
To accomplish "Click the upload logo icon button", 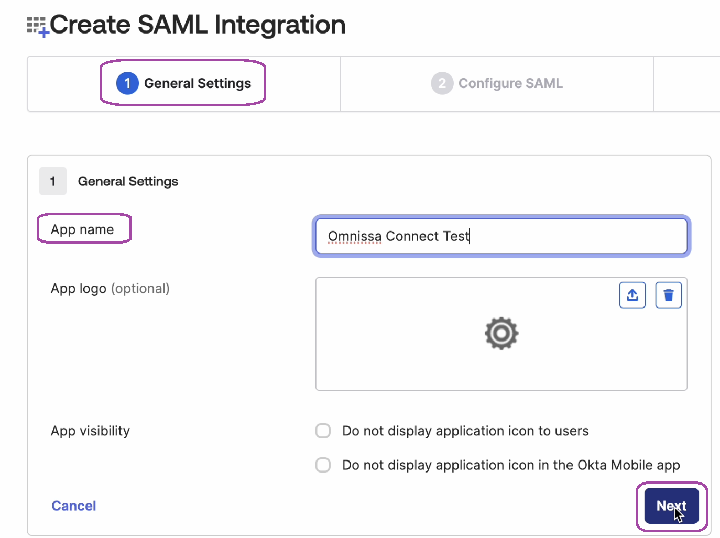I will coord(632,295).
